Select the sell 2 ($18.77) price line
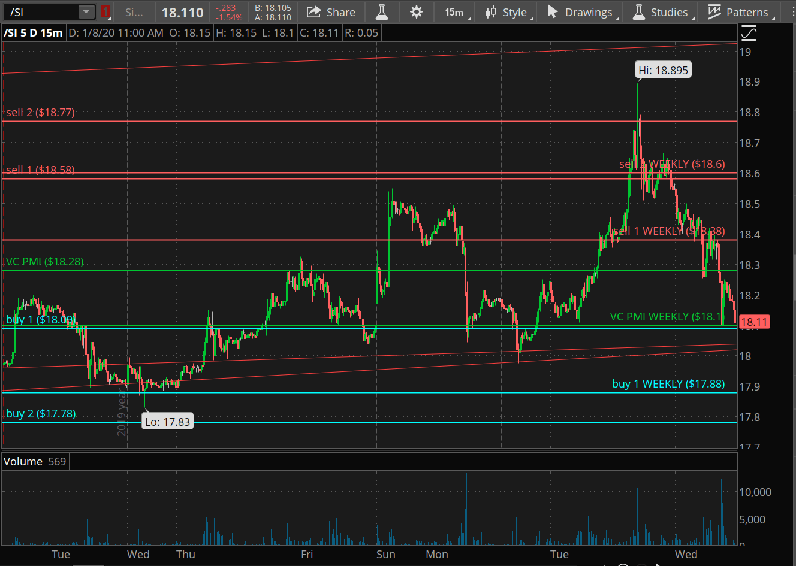Image resolution: width=796 pixels, height=566 pixels. tap(40, 112)
